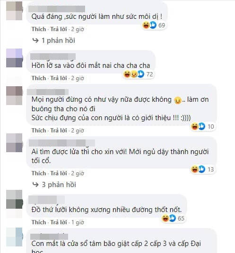
Task: Open the blurred author name above 'Con mắt là'
Action: (49, 237)
